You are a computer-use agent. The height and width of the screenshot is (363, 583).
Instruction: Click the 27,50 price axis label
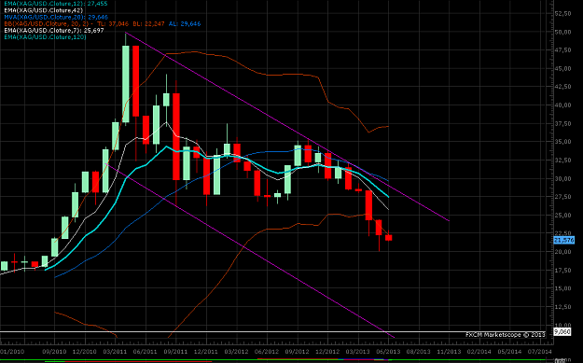[562, 197]
